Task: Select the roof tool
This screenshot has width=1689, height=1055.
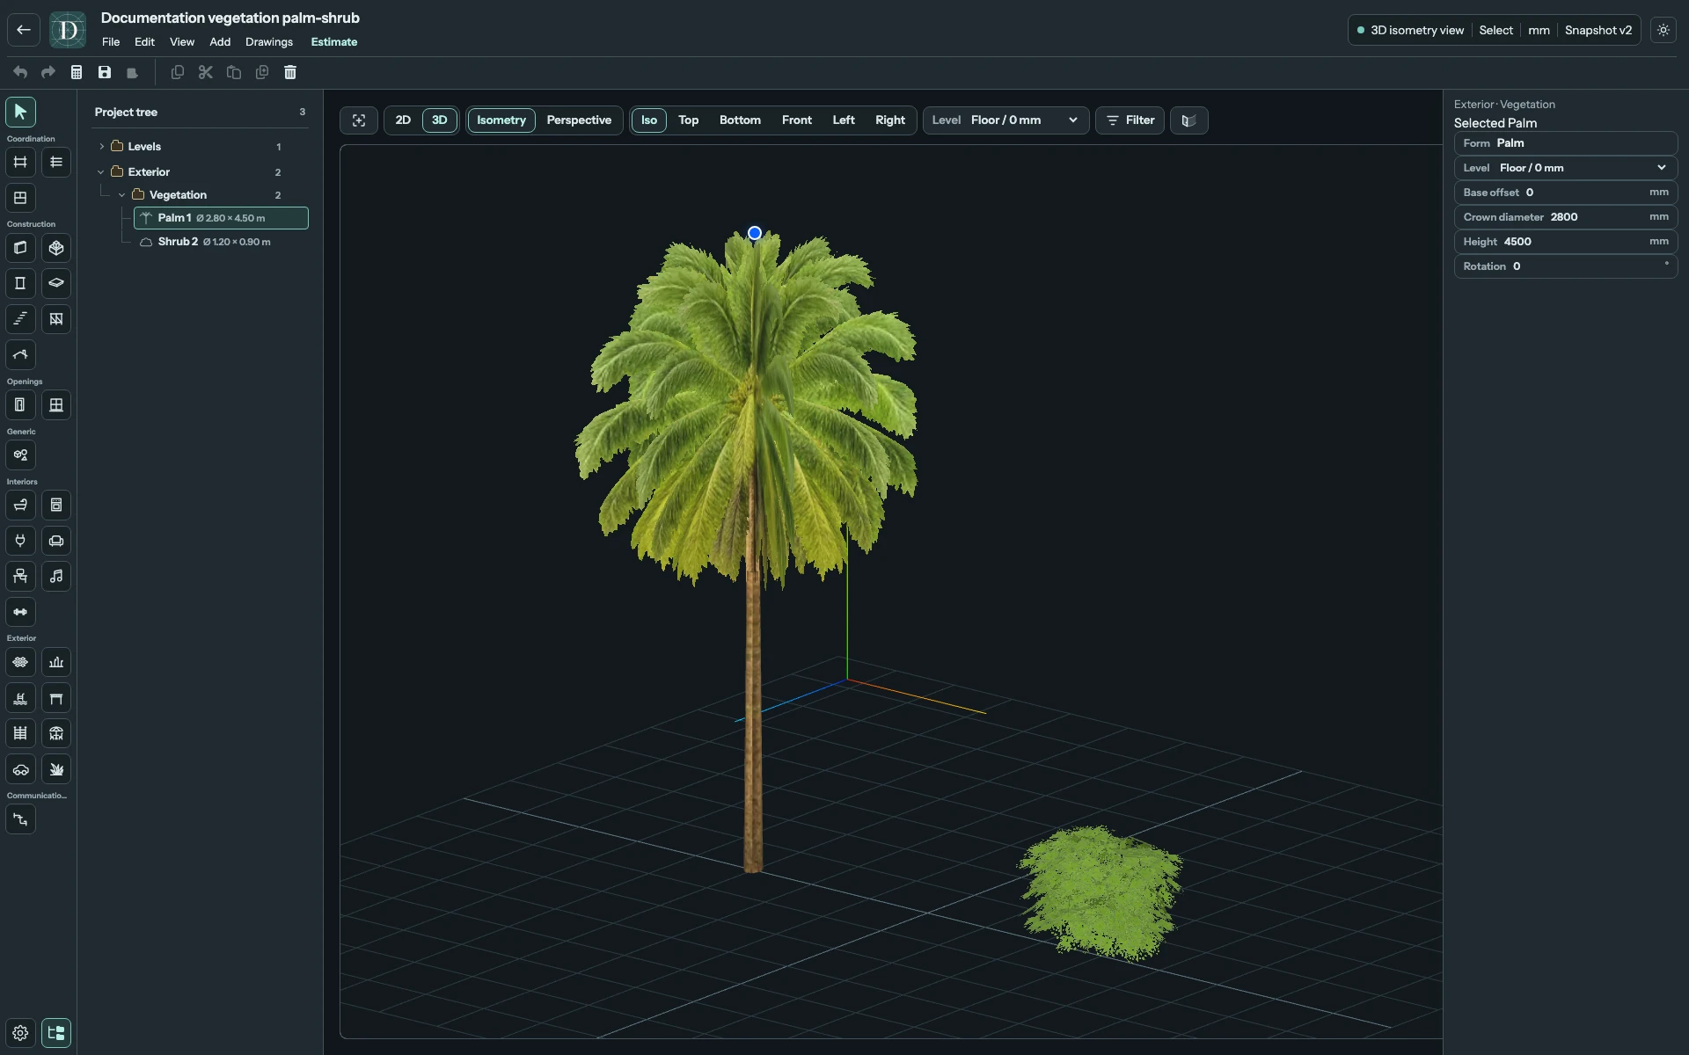Action: (20, 355)
